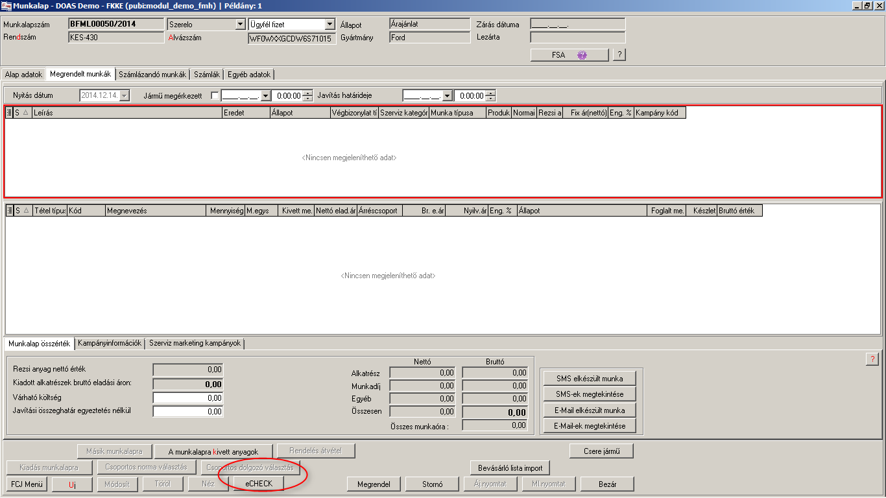The image size is (886, 498).
Task: Click the Alvázszám field
Action: [291, 38]
